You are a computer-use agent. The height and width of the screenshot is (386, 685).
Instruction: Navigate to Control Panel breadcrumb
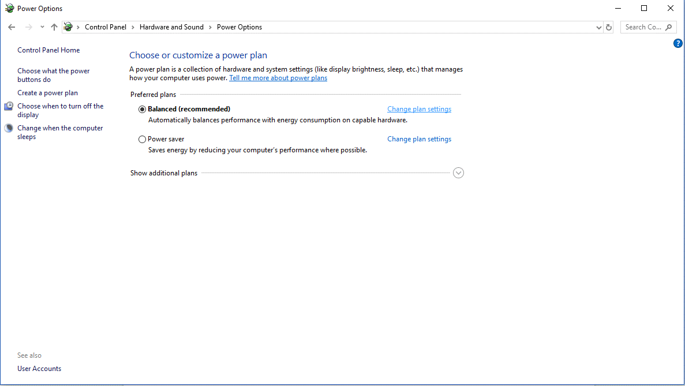click(105, 27)
